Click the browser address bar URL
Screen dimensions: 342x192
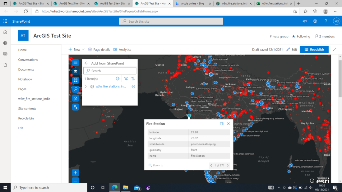click(100, 11)
